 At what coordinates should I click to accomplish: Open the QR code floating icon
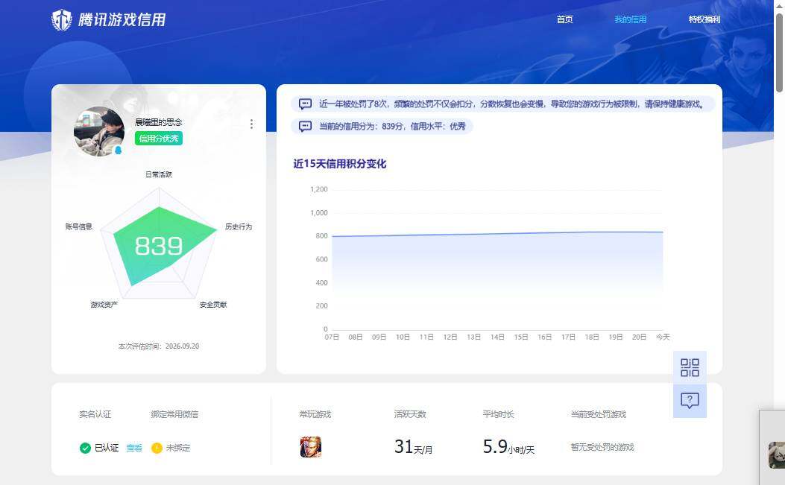pyautogui.click(x=690, y=367)
